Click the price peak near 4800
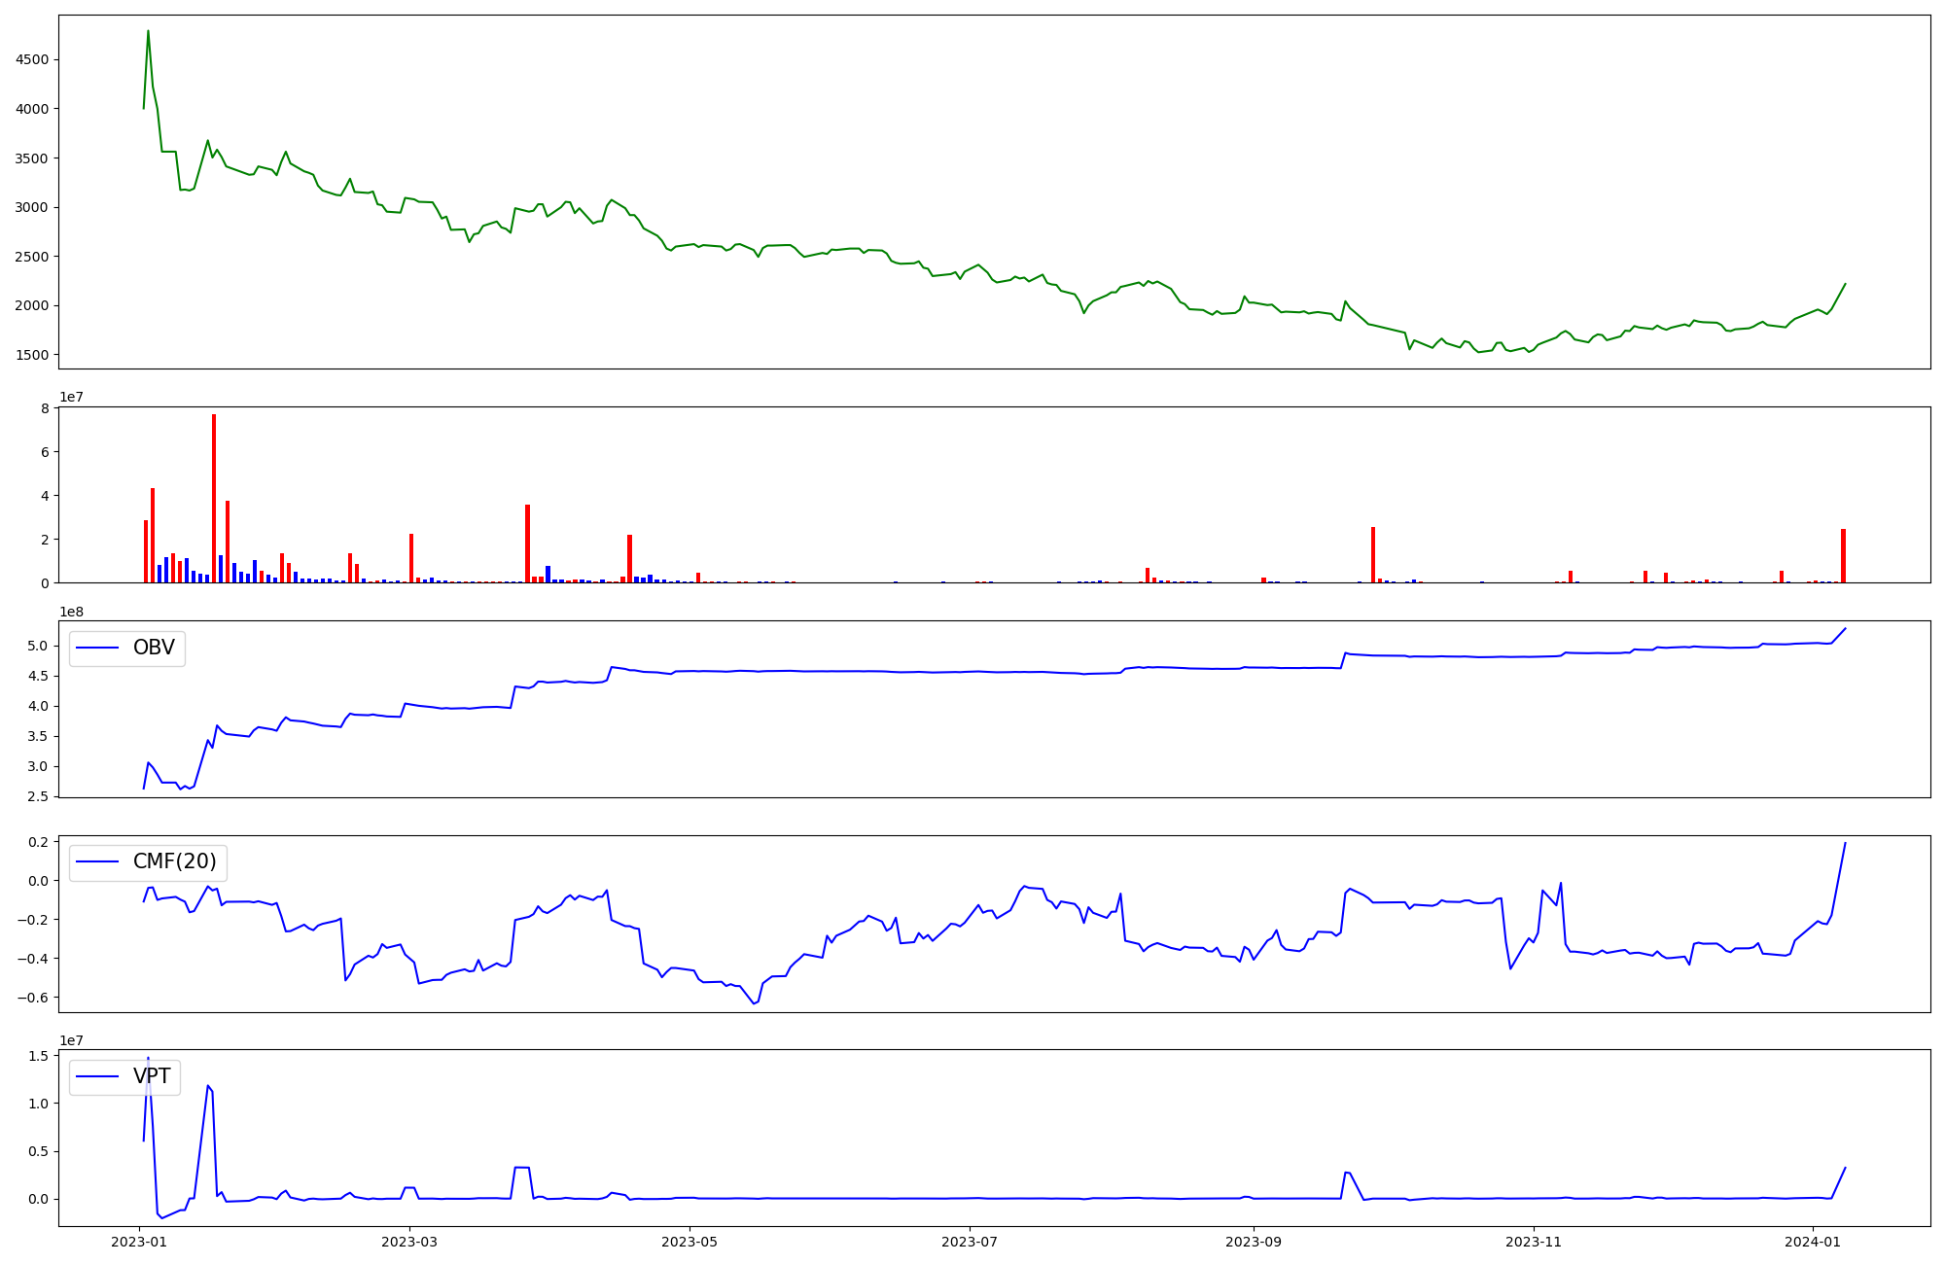The height and width of the screenshot is (1264, 1945). [x=148, y=31]
